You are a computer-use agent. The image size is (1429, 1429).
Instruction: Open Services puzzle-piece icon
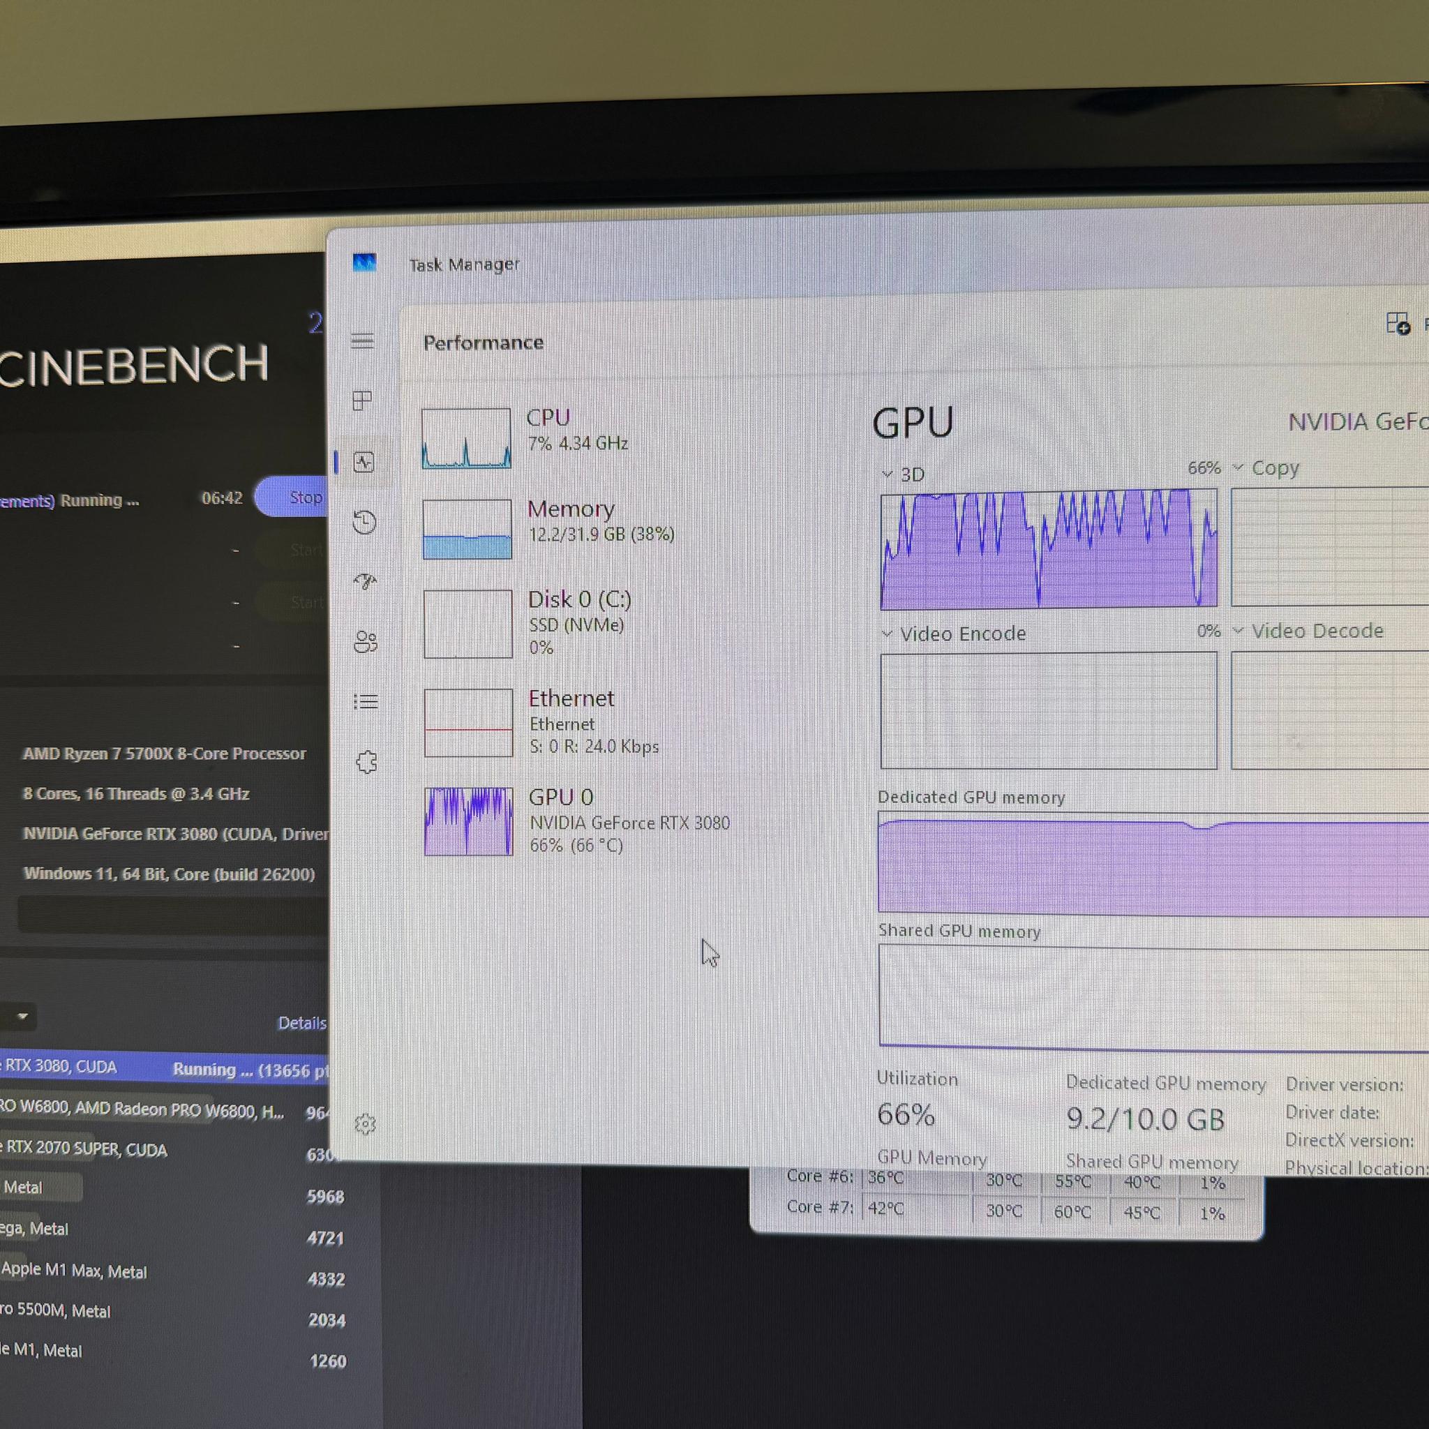367,762
